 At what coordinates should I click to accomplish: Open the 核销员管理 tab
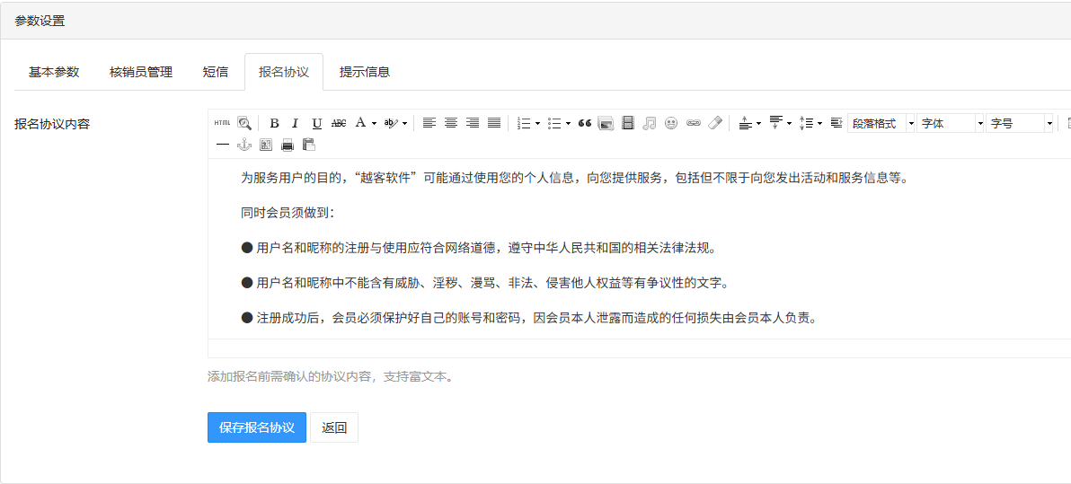141,72
